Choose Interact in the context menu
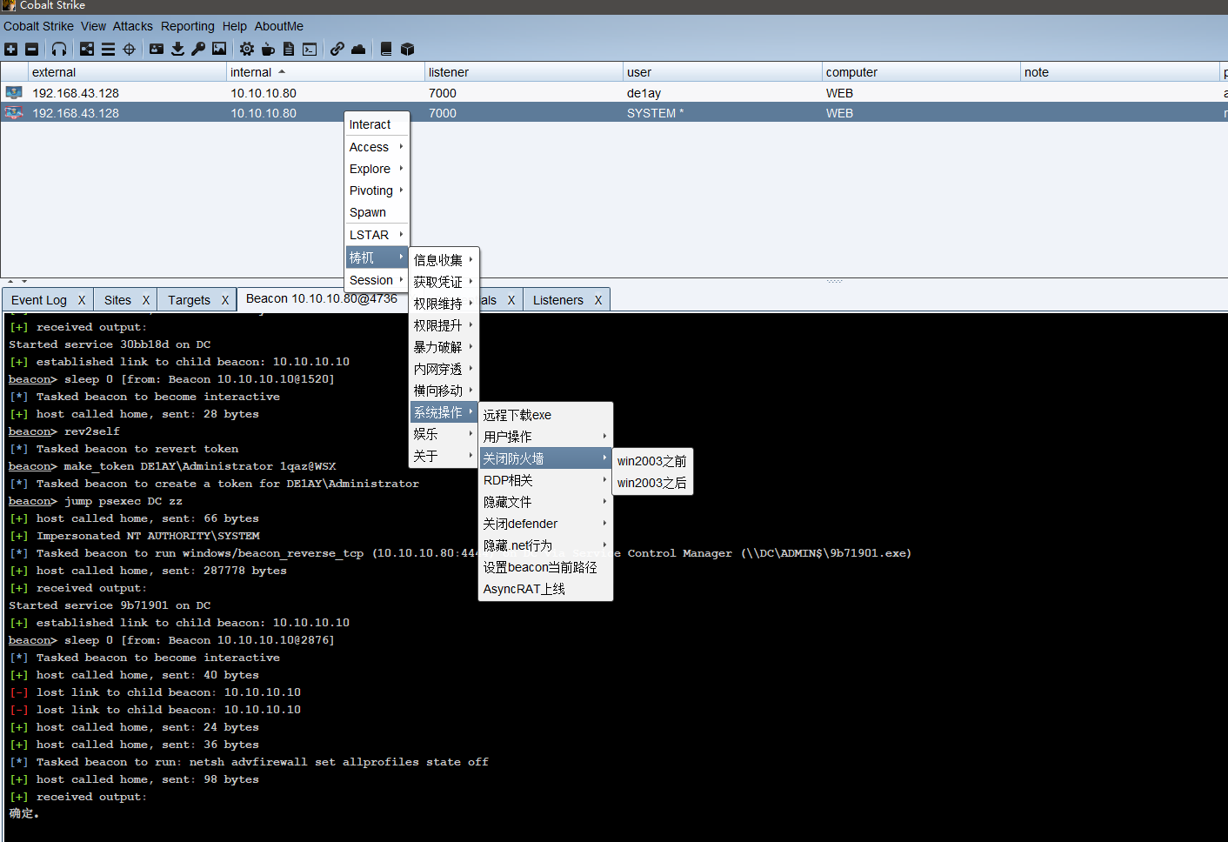 point(377,124)
